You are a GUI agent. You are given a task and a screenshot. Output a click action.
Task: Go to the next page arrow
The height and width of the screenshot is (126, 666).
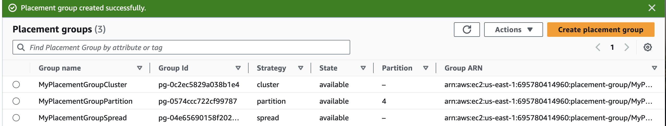(x=627, y=47)
